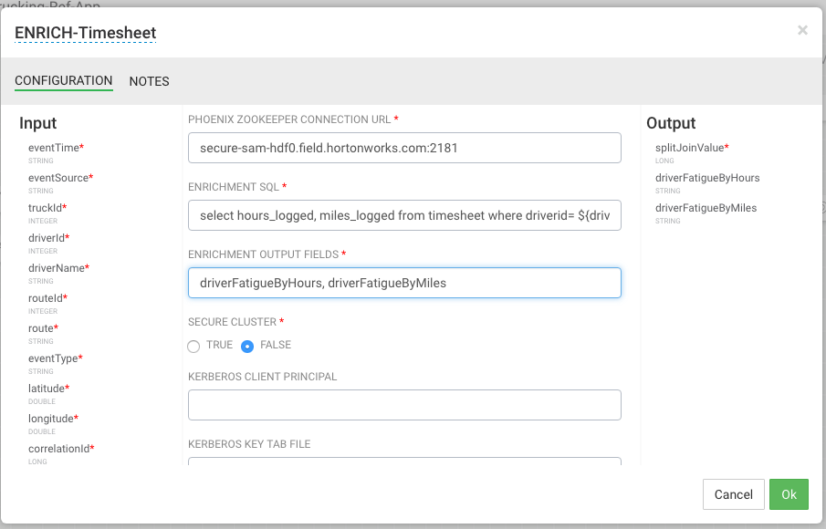Image resolution: width=826 pixels, height=529 pixels.
Task: Close the ENRICH-Timesheet dialog with X
Action: point(802,30)
